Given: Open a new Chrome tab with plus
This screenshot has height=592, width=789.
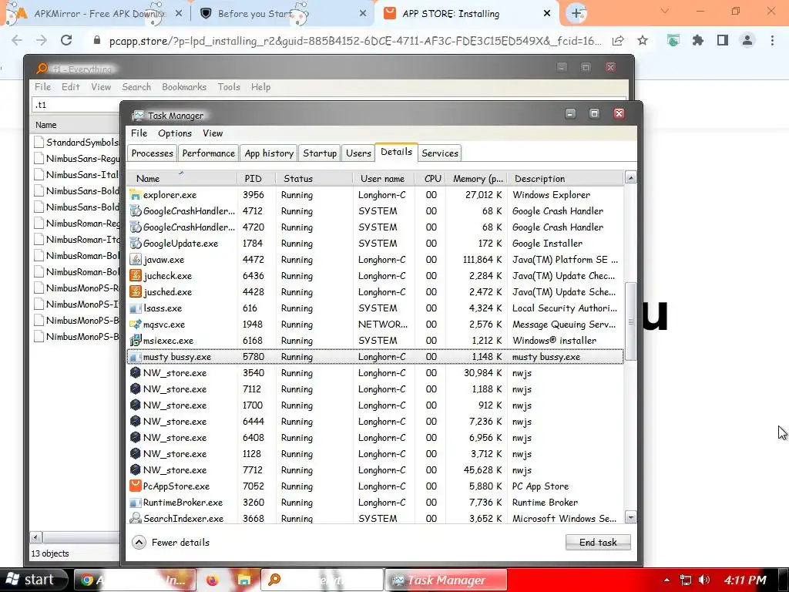Looking at the screenshot, I should pyautogui.click(x=576, y=13).
